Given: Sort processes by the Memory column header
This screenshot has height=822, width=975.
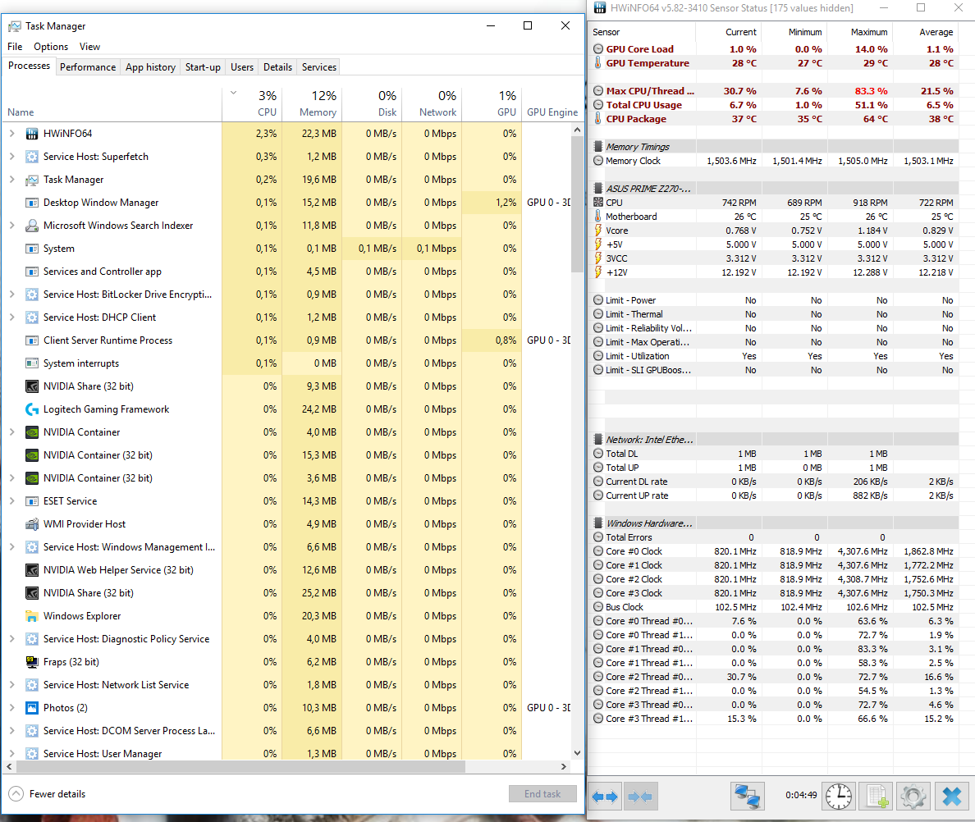Looking at the screenshot, I should (x=312, y=103).
